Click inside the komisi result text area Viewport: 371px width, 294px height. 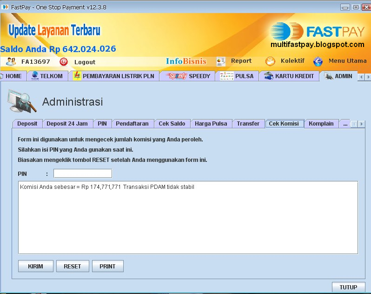[x=188, y=218]
